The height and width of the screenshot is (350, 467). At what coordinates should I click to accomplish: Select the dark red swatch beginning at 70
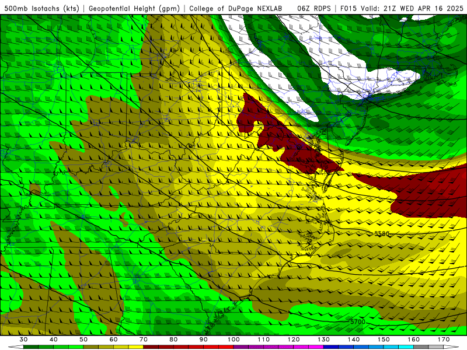[151, 346]
